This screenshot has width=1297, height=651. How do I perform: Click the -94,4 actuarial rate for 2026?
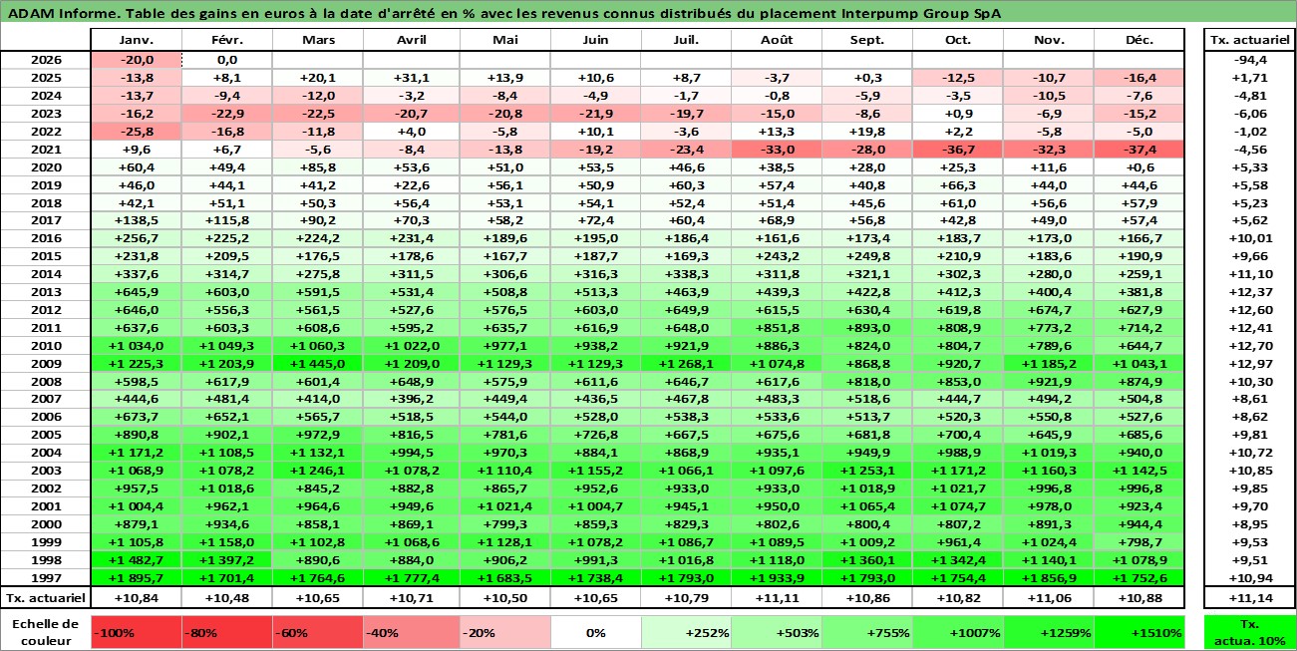pos(1250,59)
